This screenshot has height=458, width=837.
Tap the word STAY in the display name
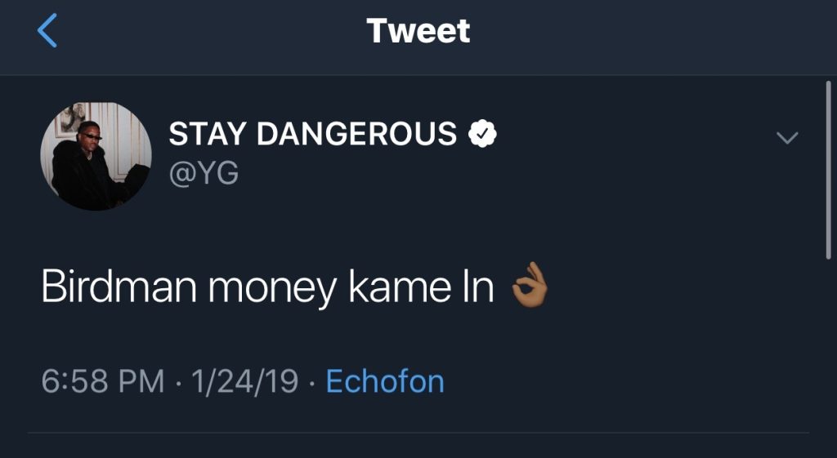pos(208,133)
